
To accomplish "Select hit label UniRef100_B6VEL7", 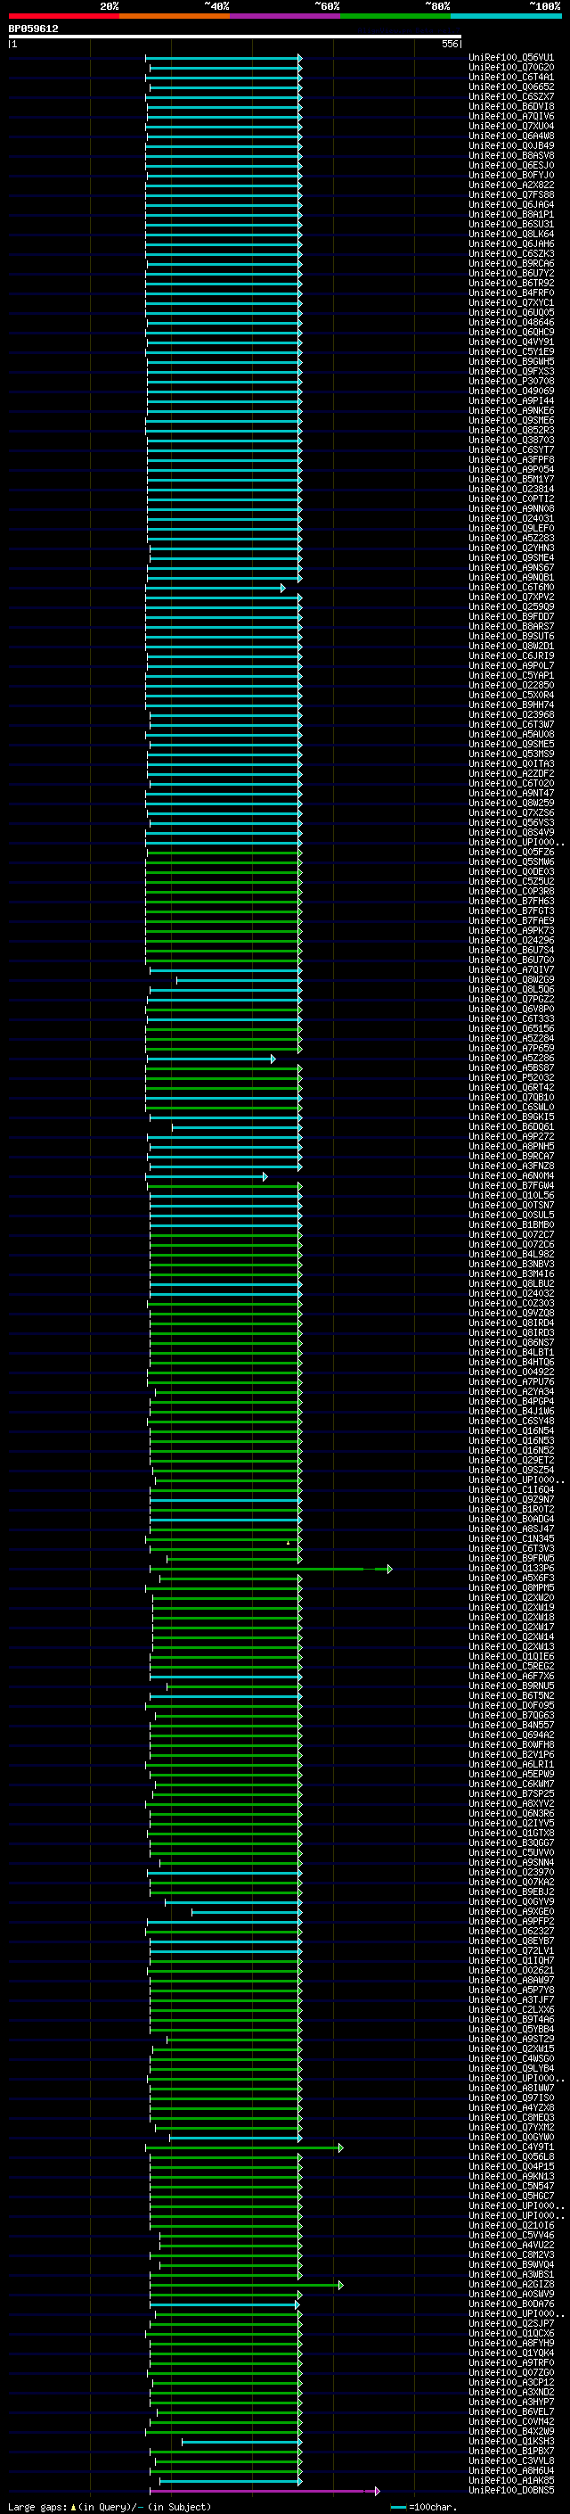I will click(511, 2411).
